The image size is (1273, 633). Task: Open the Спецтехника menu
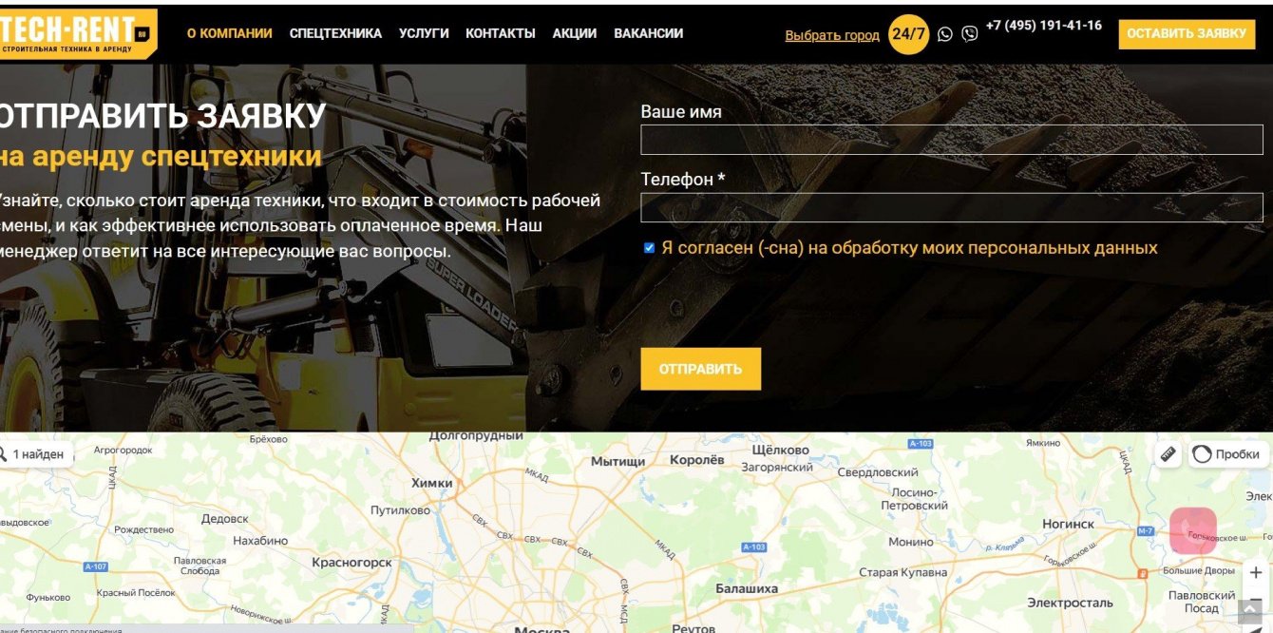click(x=335, y=33)
